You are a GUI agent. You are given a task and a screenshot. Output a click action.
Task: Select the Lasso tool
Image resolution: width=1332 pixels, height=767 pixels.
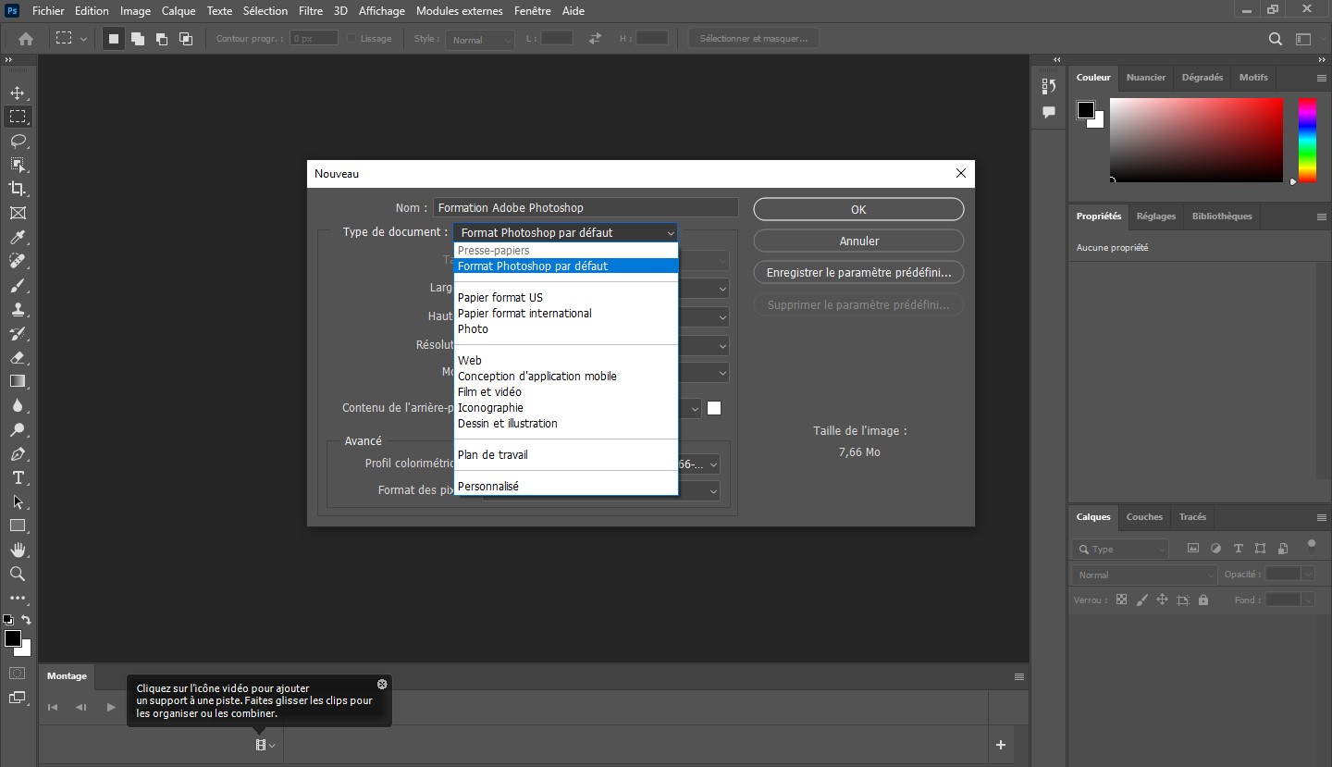pyautogui.click(x=18, y=141)
